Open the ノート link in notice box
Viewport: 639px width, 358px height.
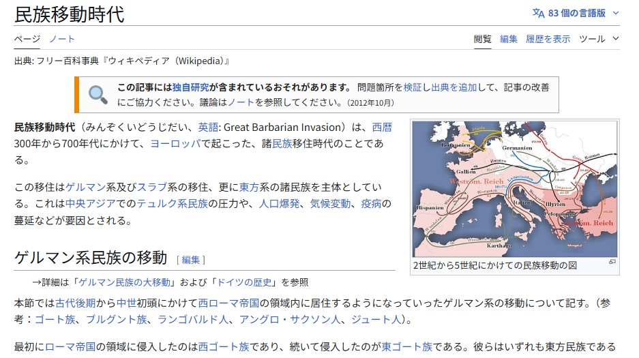(x=241, y=102)
